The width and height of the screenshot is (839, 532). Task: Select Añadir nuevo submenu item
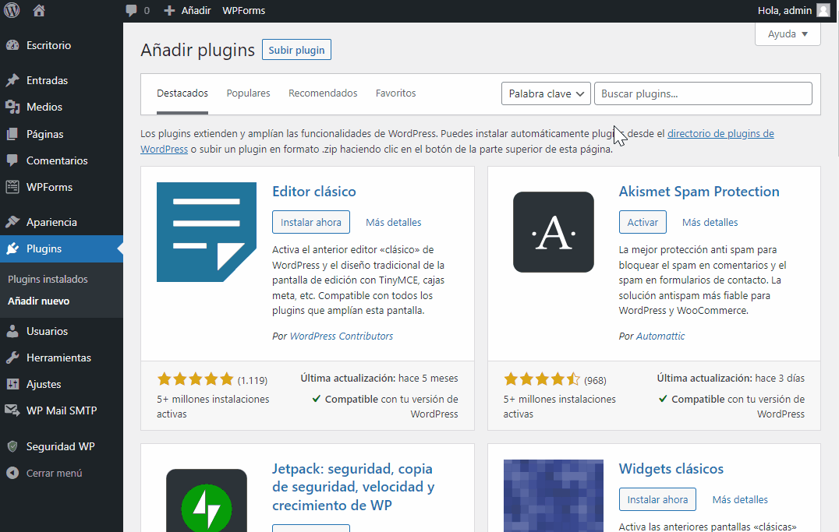(38, 301)
